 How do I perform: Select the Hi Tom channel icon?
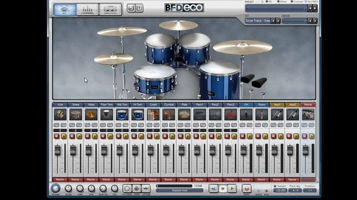138,114
